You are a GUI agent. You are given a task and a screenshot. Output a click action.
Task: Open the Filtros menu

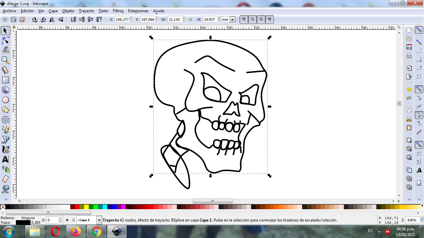(x=118, y=11)
